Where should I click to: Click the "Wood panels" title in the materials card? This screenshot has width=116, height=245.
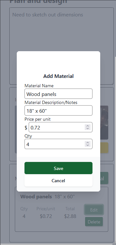click(36, 197)
